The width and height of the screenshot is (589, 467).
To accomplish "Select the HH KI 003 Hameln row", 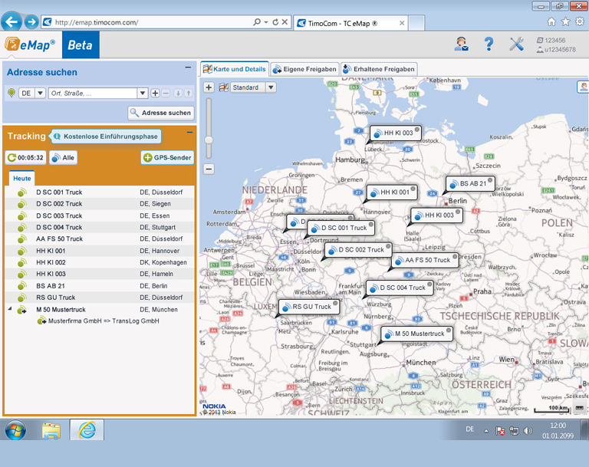I will pyautogui.click(x=100, y=274).
